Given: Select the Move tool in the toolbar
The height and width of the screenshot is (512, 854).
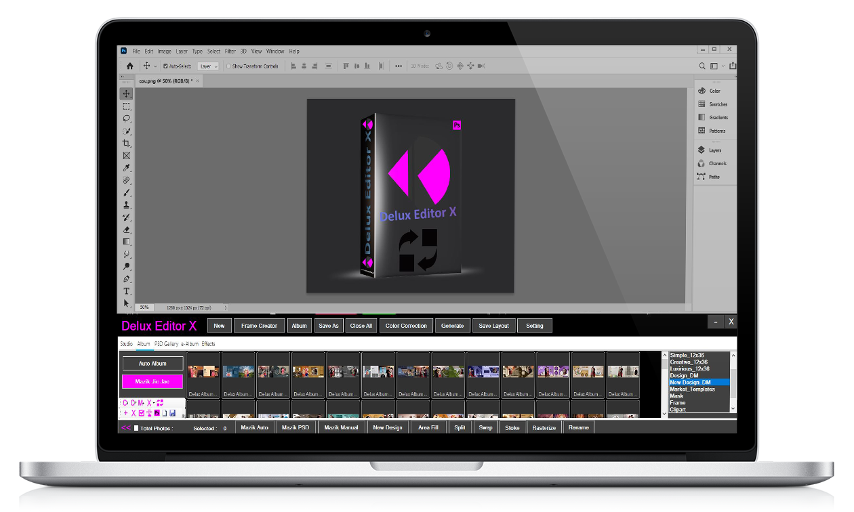Looking at the screenshot, I should pos(127,93).
